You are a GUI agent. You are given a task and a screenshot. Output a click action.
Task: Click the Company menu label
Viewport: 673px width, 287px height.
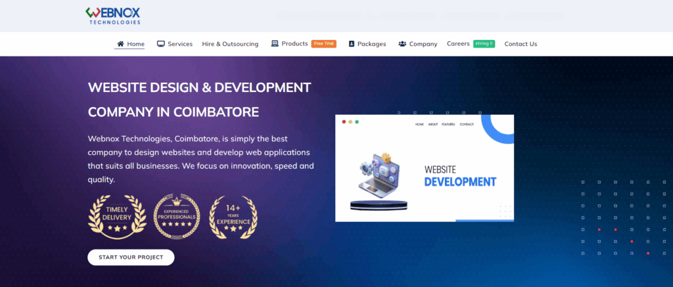pos(423,44)
